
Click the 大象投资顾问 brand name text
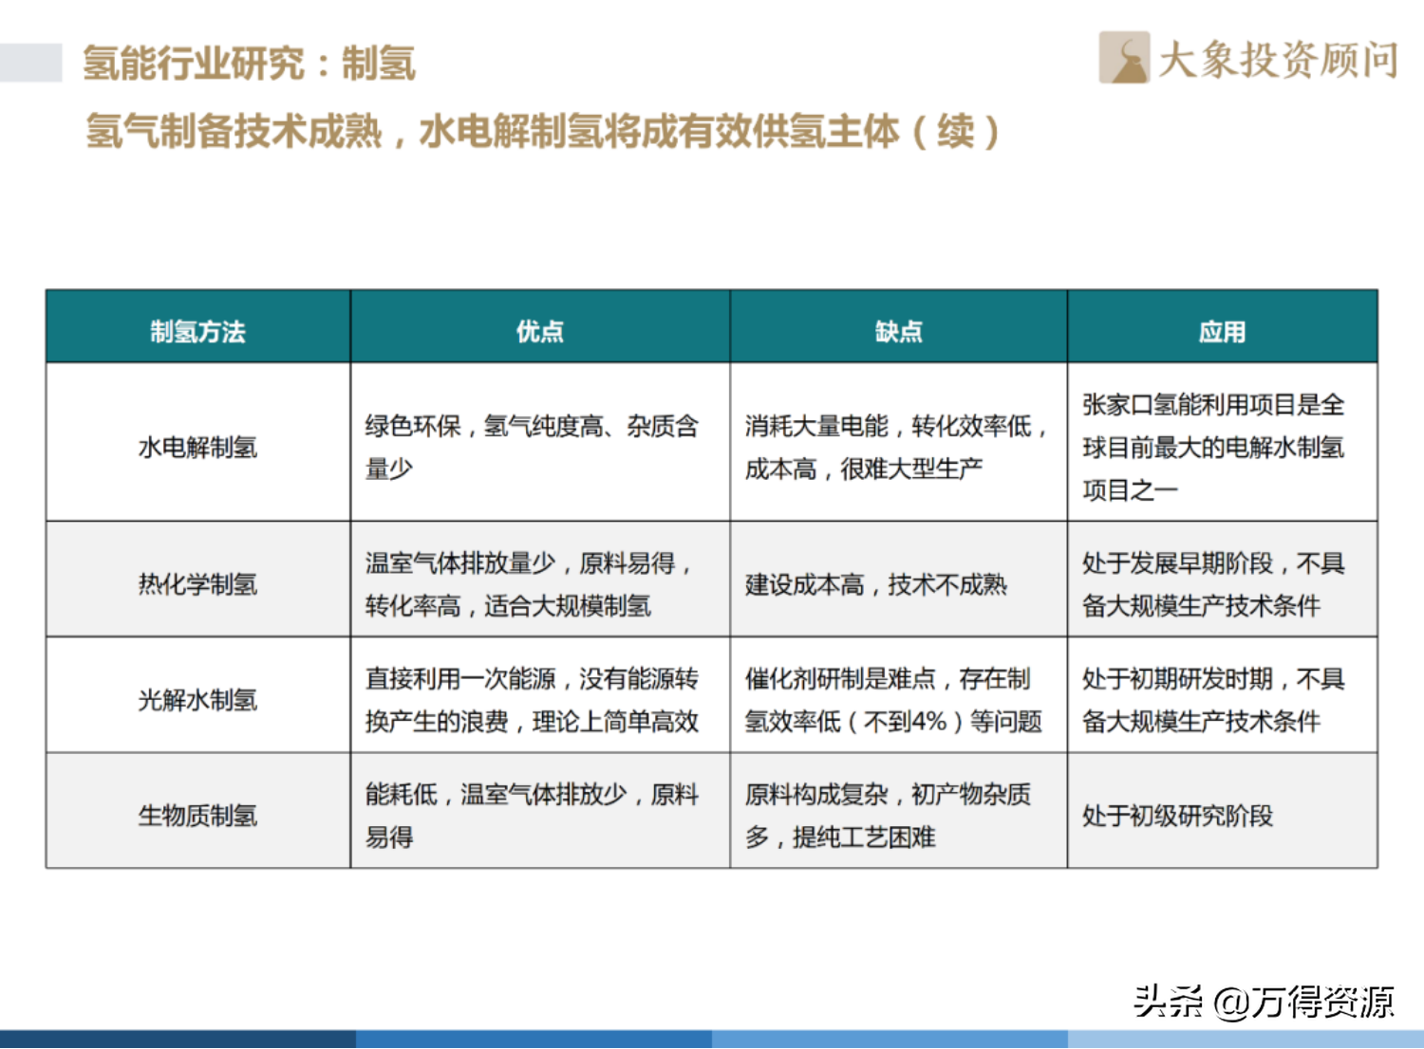(x=1278, y=60)
